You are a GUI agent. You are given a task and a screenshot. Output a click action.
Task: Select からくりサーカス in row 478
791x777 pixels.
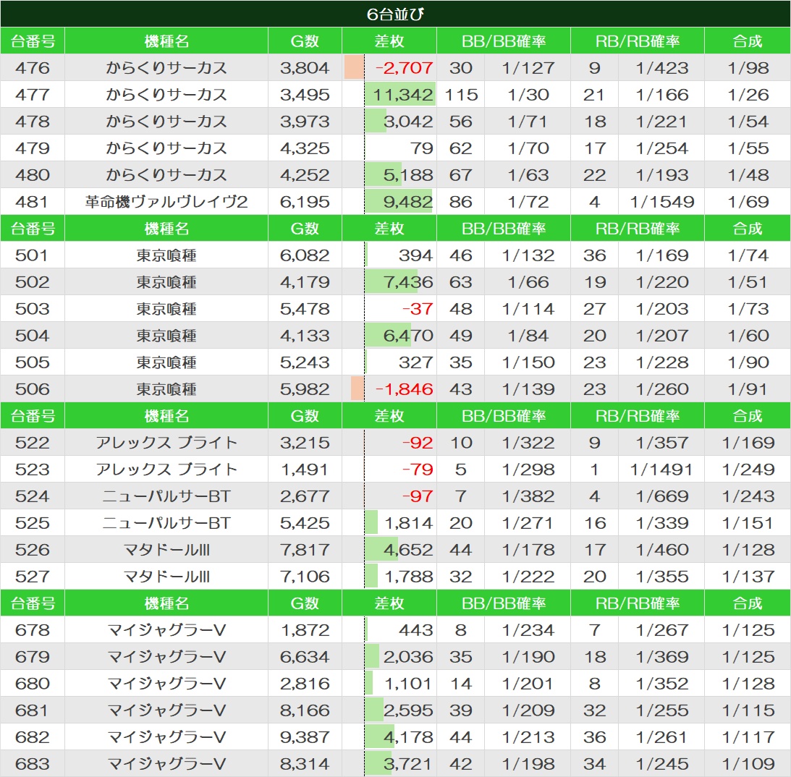coord(166,121)
